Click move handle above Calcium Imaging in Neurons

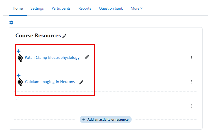coord(18,75)
